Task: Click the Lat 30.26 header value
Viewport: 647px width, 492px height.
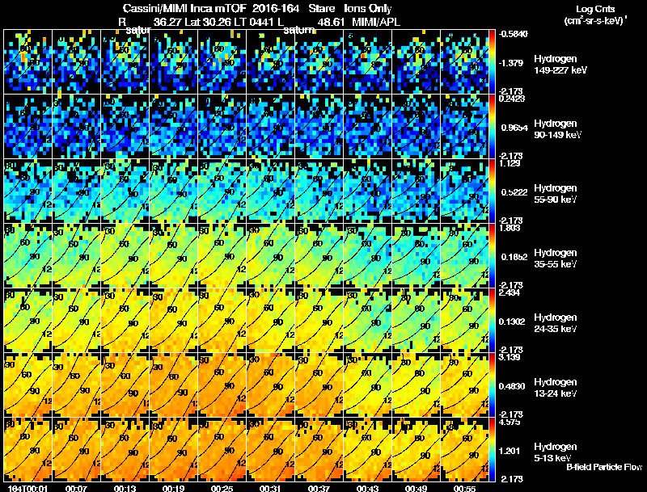Action: [208, 22]
